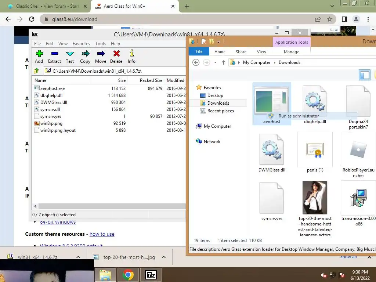The image size is (376, 282).
Task: Expand Quick Access Toolbar customize arrow
Action: 219,42
